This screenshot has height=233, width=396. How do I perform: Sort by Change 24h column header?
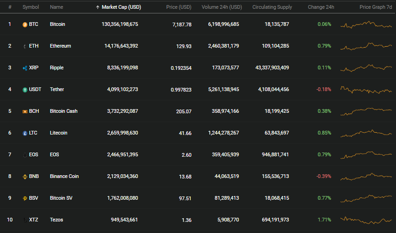pyautogui.click(x=321, y=7)
